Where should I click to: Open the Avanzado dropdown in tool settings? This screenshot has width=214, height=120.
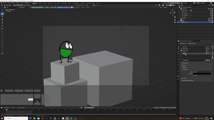[x=77, y=7]
